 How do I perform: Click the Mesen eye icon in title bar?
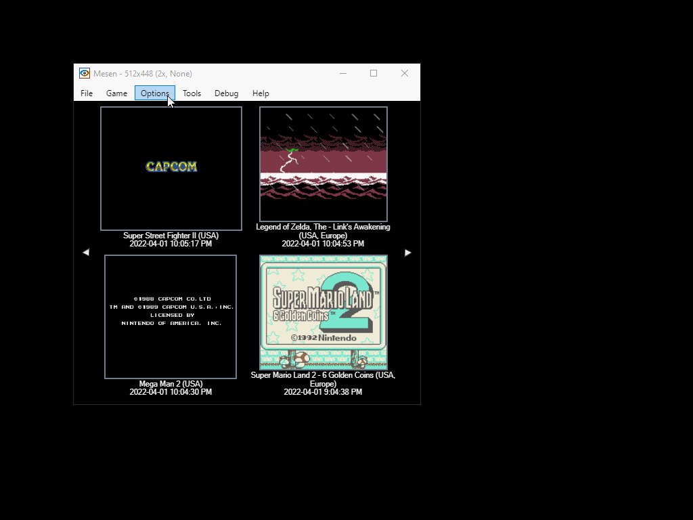pos(85,73)
